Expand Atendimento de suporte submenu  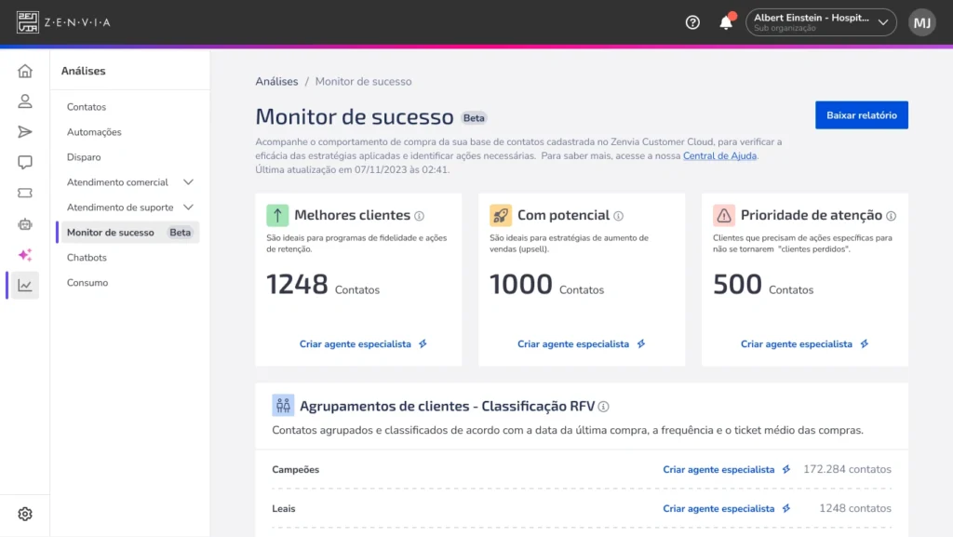130,208
